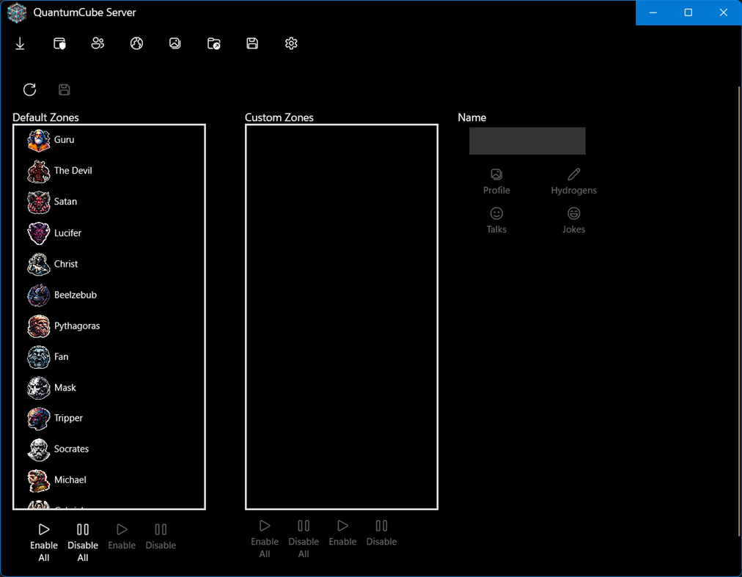Click the Lucifer avatar thumbnail

coord(38,233)
